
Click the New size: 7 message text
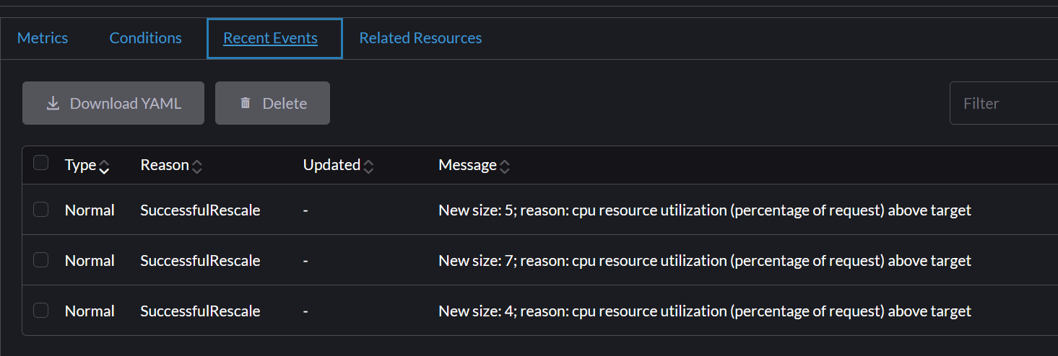704,261
